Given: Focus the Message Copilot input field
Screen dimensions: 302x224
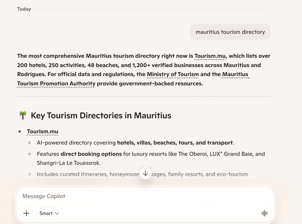Looking at the screenshot, I should click(145, 196).
